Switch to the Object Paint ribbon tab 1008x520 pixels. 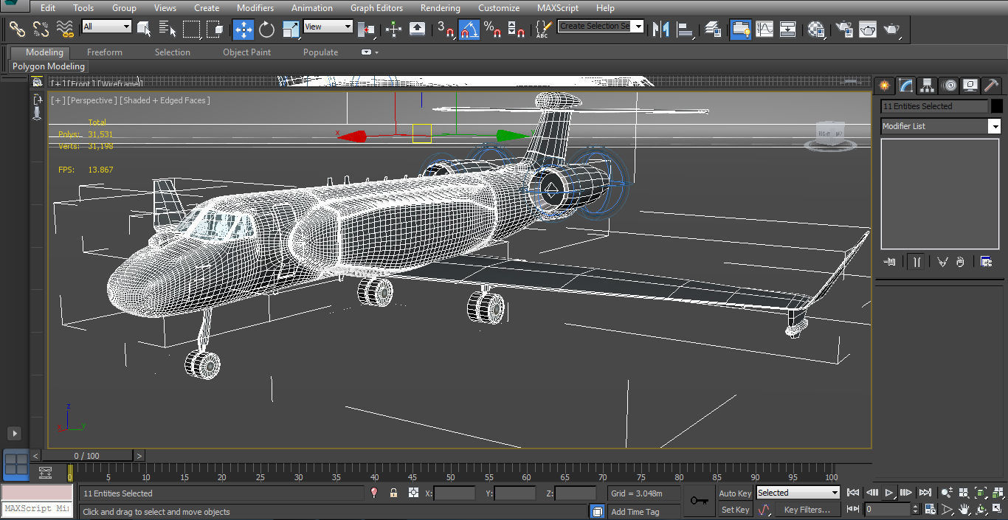(x=246, y=52)
